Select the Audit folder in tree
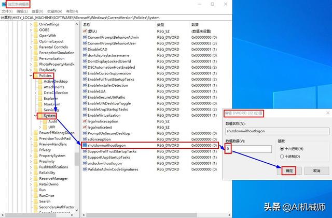Image resolution: width=332 pixels, height=218 pixels. pos(53,121)
